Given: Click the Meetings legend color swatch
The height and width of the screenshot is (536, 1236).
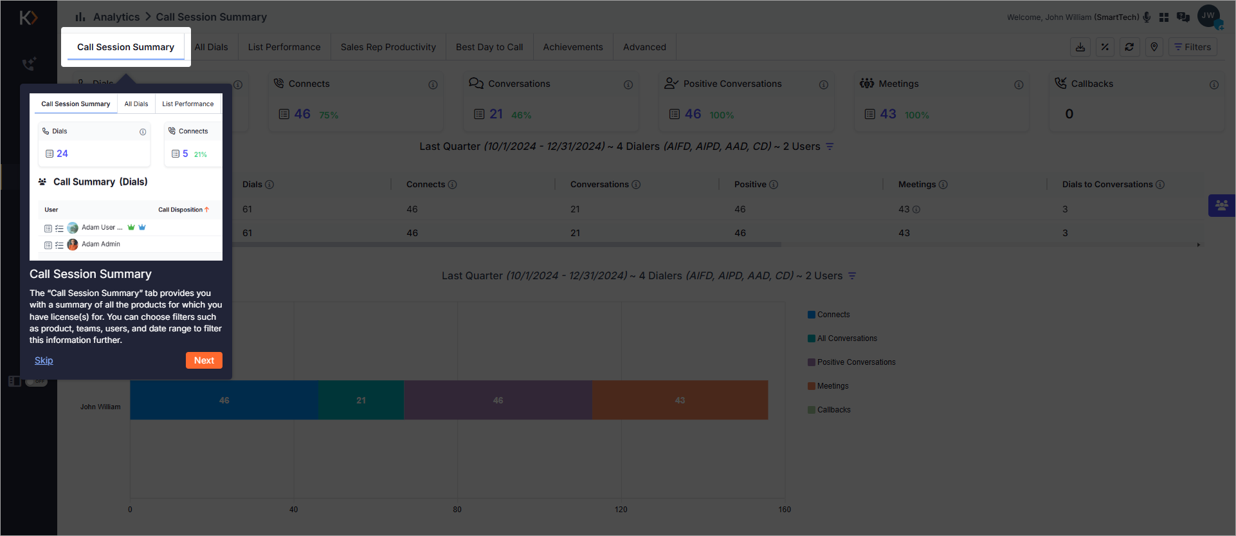Looking at the screenshot, I should [812, 386].
